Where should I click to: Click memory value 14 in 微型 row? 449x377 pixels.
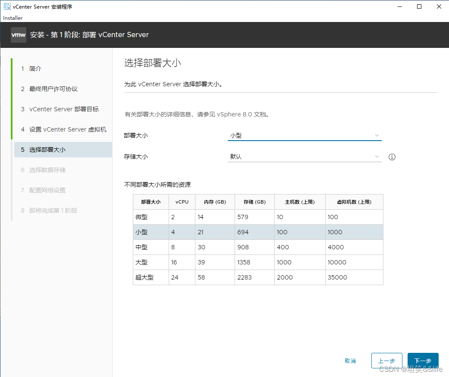click(x=201, y=217)
